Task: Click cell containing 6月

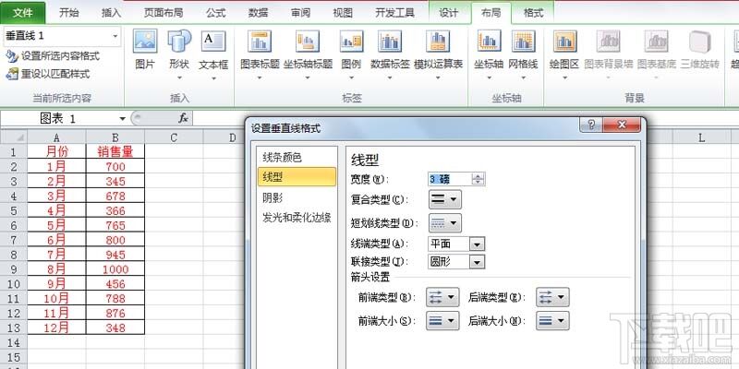Action: coord(56,240)
